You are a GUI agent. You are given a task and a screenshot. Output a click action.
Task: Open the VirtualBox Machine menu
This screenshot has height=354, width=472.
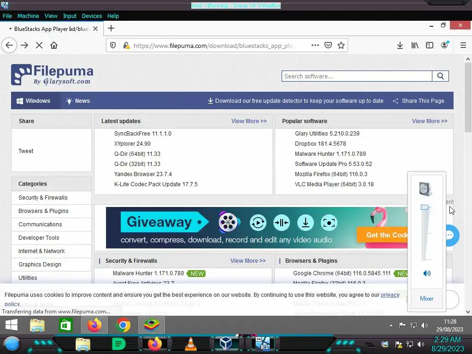point(28,16)
